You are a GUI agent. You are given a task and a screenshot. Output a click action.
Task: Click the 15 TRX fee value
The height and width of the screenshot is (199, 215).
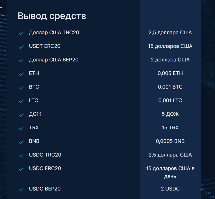[170, 128]
